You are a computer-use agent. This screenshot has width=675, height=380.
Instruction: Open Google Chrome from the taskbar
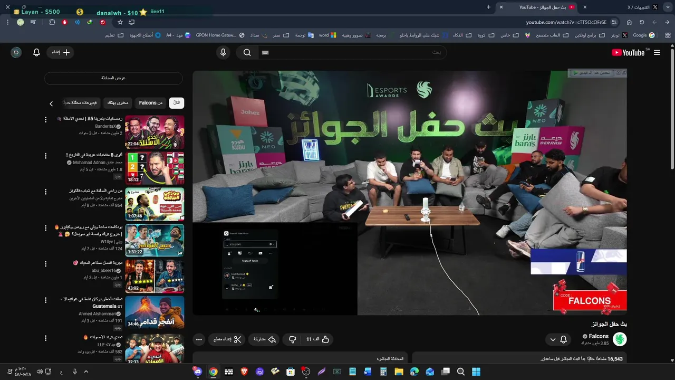(213, 372)
